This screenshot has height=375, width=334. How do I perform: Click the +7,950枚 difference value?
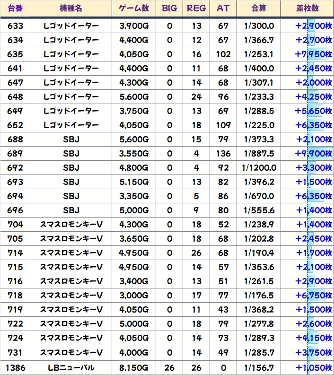(314, 54)
